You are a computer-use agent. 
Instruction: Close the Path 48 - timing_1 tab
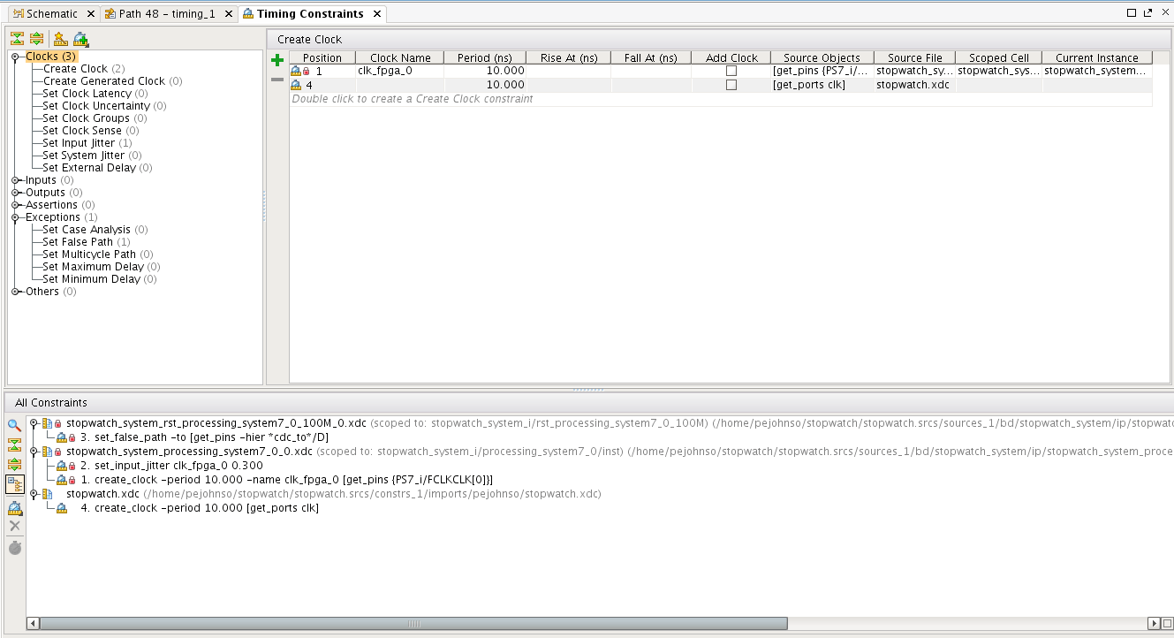[x=227, y=14]
